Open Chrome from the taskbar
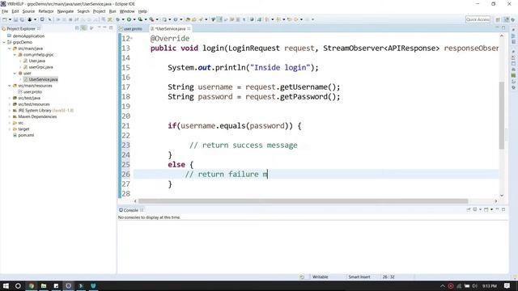This screenshot has height=291, width=518. 32,285
